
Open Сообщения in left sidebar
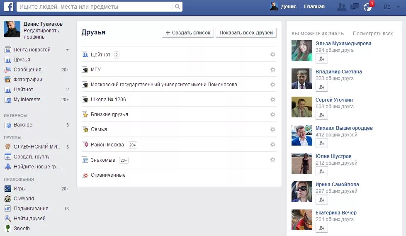(x=27, y=69)
